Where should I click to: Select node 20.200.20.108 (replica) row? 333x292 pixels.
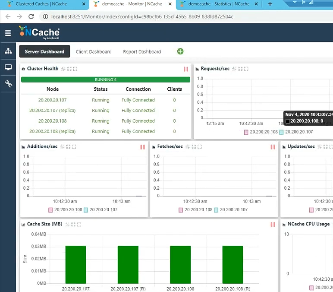pyautogui.click(x=53, y=131)
